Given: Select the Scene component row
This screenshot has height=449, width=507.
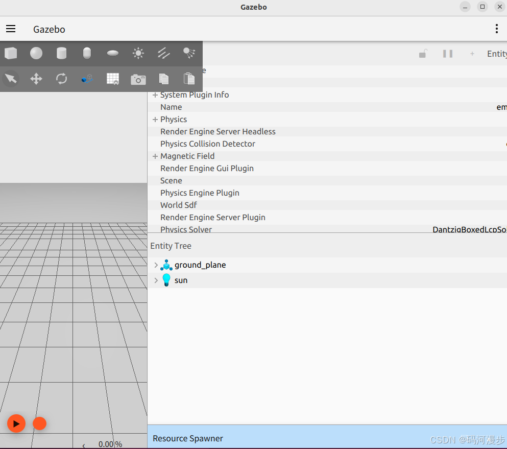Looking at the screenshot, I should click(x=327, y=181).
